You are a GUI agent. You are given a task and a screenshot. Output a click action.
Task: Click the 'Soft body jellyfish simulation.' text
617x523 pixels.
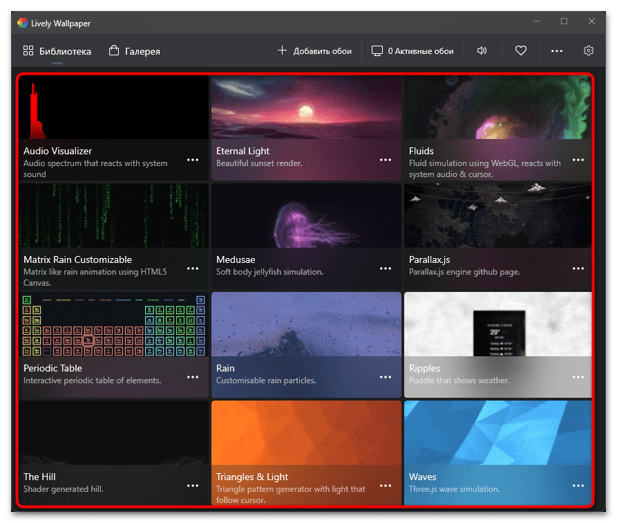pyautogui.click(x=269, y=272)
